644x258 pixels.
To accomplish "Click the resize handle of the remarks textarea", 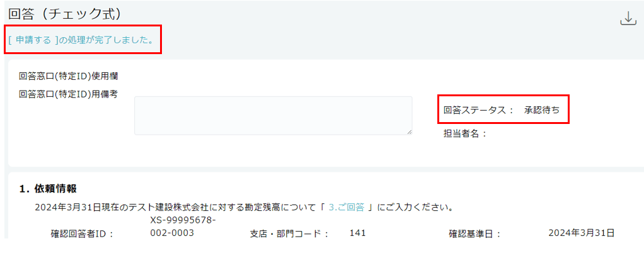I will pyautogui.click(x=409, y=132).
